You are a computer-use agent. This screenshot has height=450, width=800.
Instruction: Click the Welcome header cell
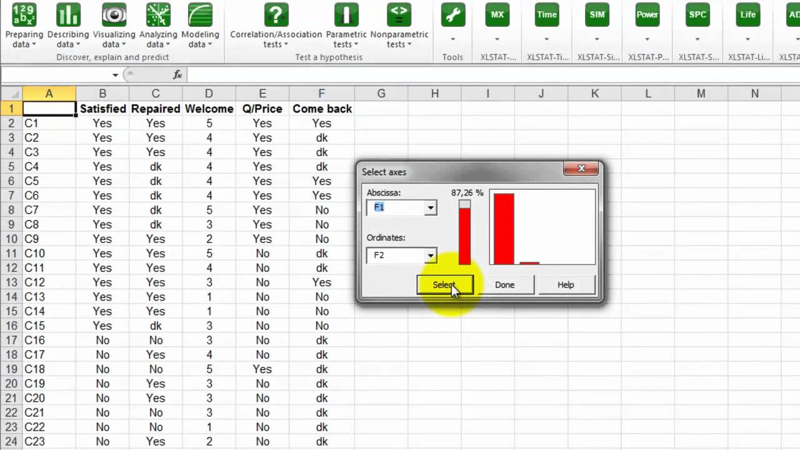(x=209, y=109)
